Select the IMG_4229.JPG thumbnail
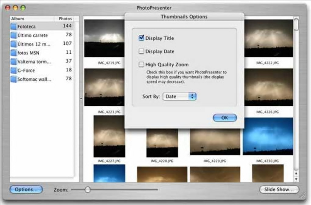The image size is (311, 205). click(x=215, y=142)
